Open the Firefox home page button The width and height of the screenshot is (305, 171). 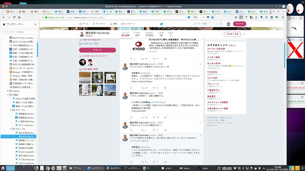[19, 17]
